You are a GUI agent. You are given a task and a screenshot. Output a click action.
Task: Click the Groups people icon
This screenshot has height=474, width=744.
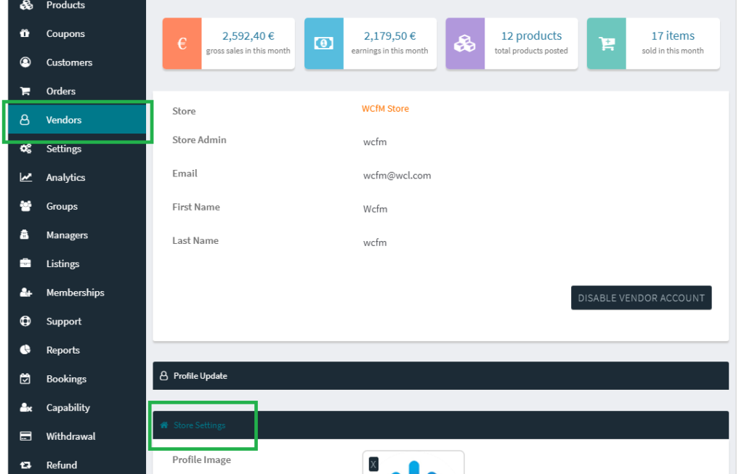25,206
